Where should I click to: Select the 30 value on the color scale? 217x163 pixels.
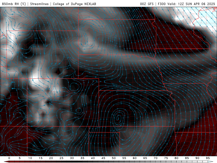(72, 158)
